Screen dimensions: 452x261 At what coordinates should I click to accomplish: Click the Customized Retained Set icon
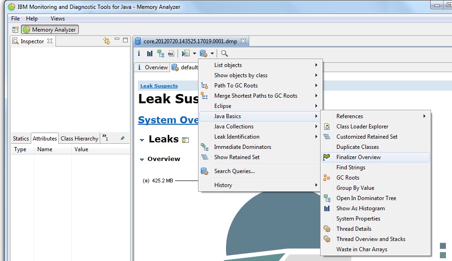click(327, 137)
